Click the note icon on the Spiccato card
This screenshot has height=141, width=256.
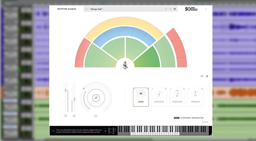click(x=159, y=94)
